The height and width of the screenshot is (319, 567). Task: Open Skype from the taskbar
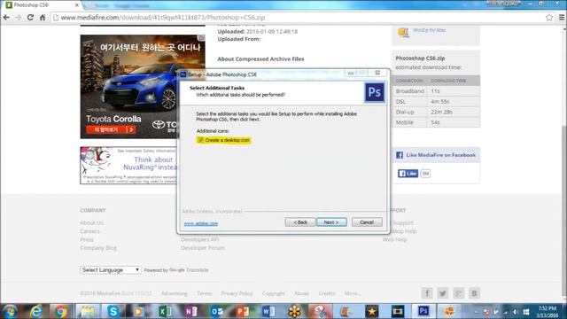click(x=113, y=311)
